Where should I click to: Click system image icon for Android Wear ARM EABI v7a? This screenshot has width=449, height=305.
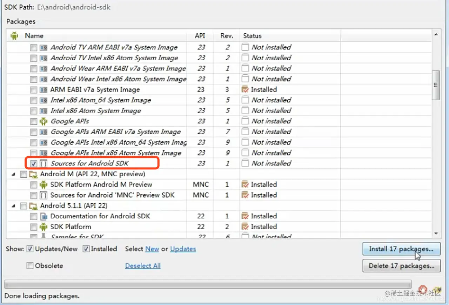point(43,68)
